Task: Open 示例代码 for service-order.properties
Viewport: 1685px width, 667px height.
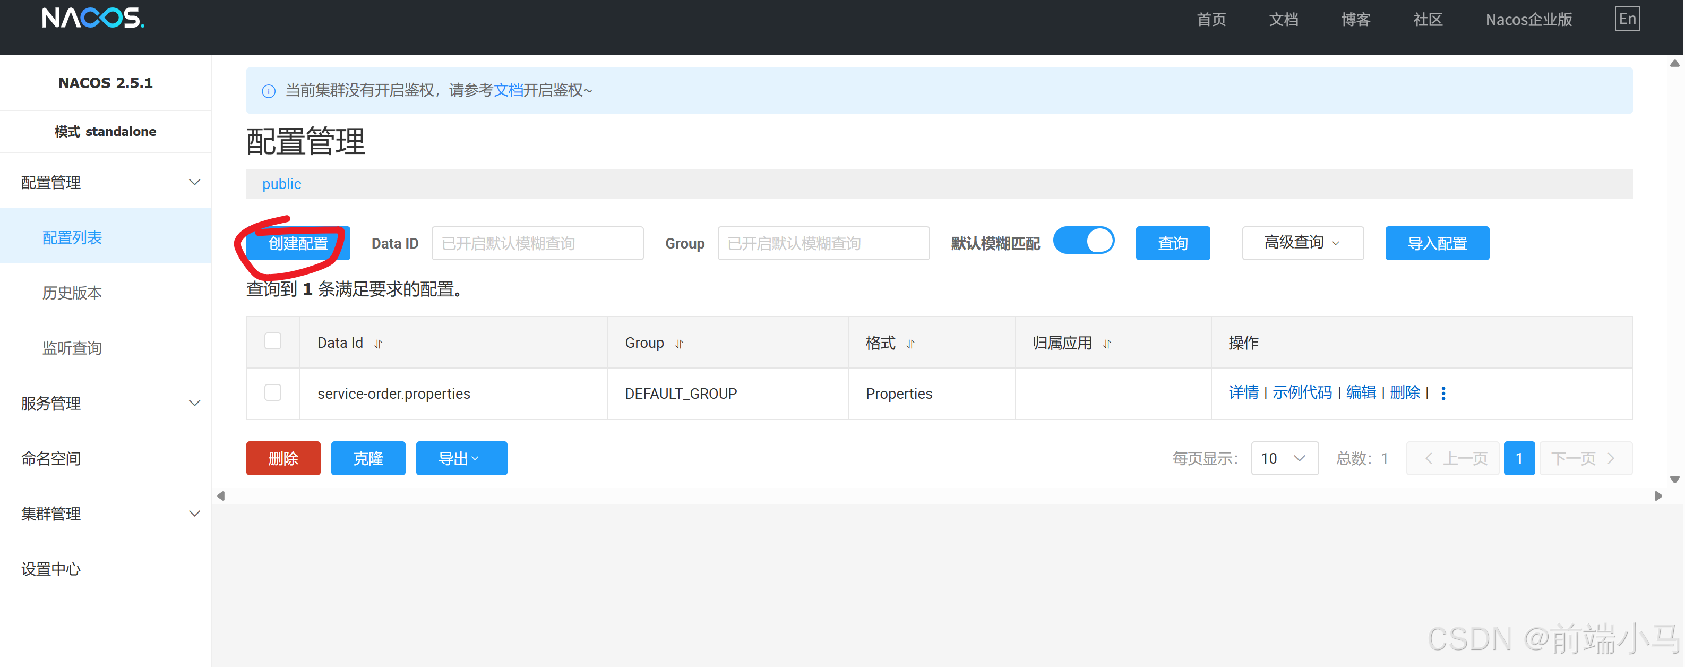Action: (1302, 393)
